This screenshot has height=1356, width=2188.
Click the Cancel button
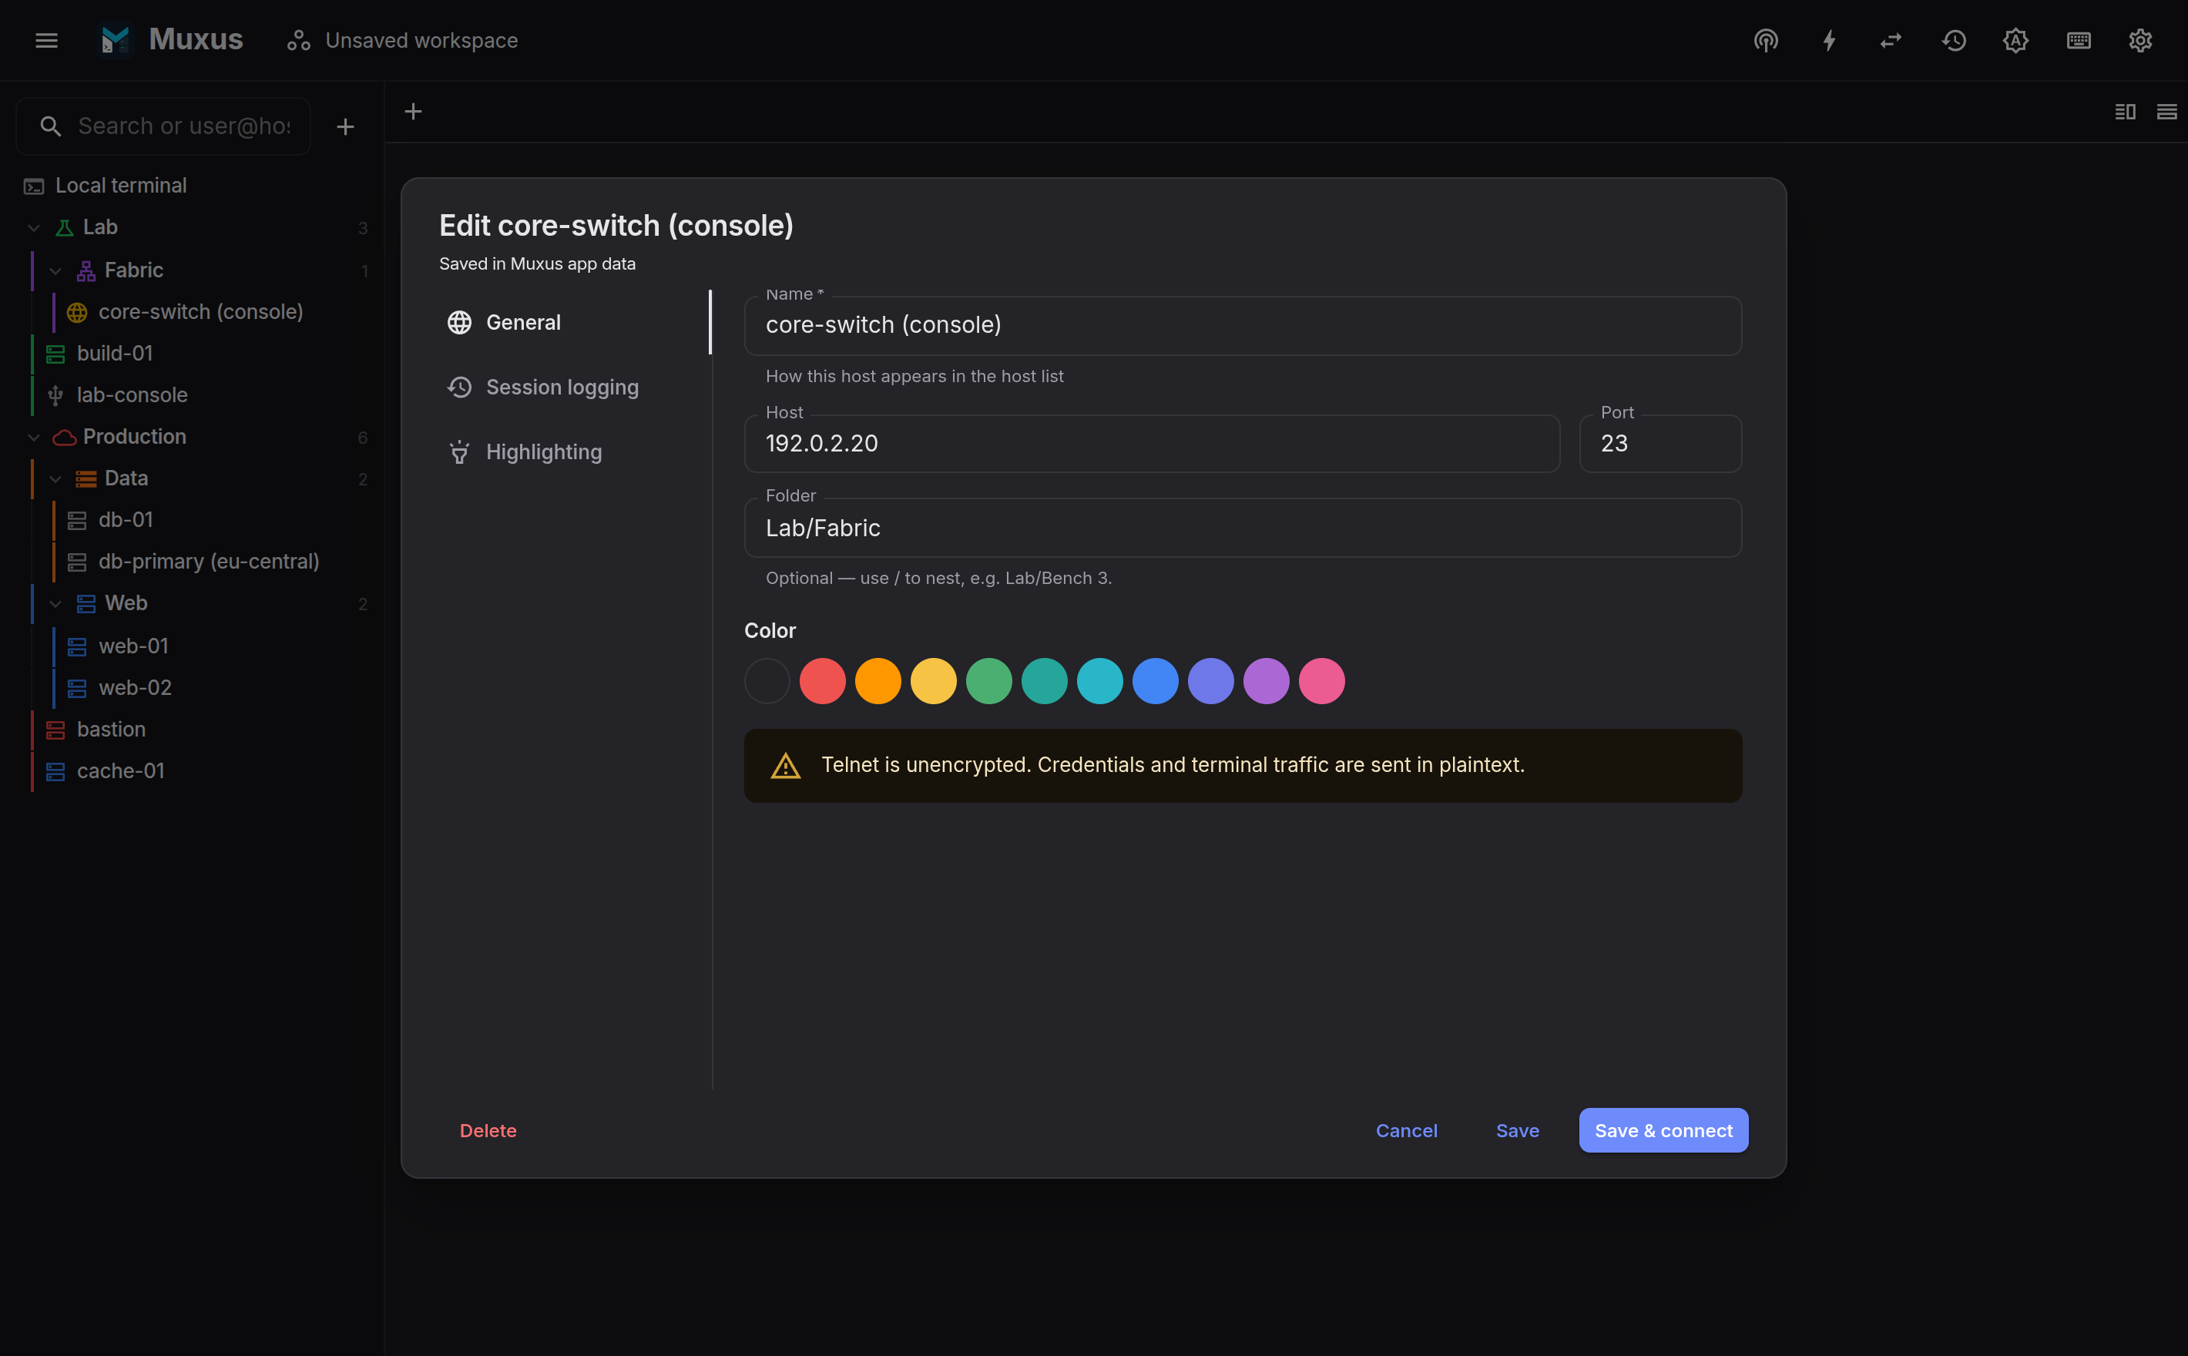[1407, 1131]
